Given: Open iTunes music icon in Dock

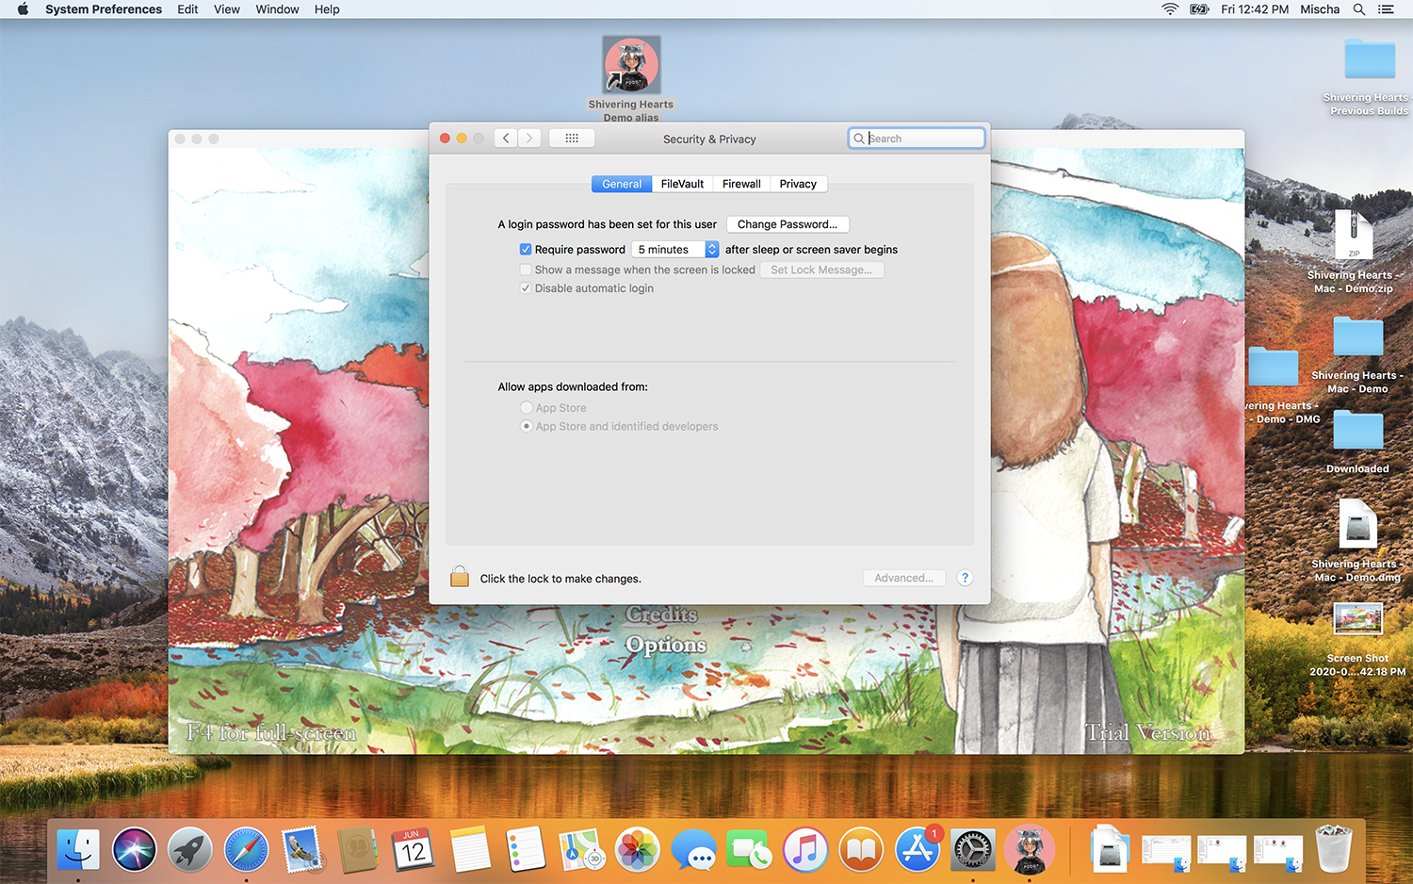Looking at the screenshot, I should pos(805,850).
